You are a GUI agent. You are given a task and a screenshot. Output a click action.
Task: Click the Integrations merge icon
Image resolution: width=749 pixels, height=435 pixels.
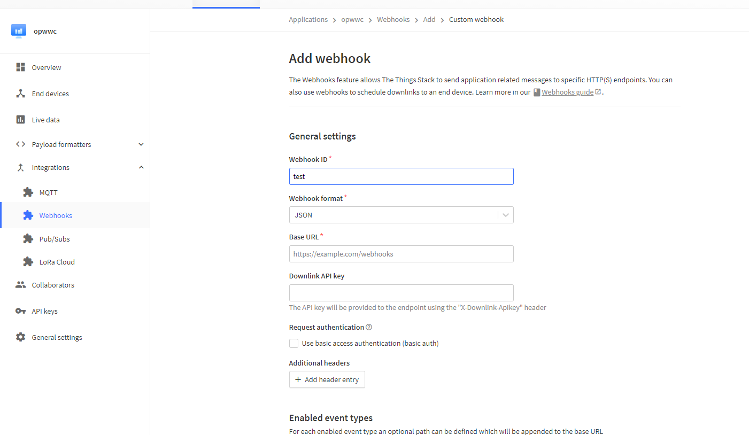pos(21,167)
